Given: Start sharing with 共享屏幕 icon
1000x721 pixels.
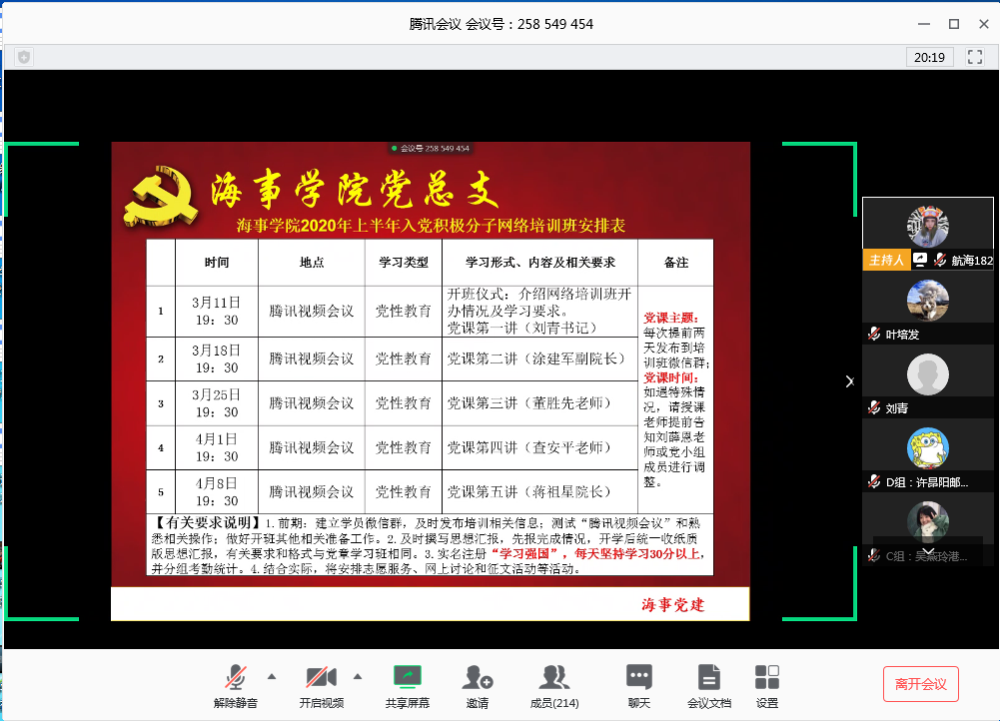Looking at the screenshot, I should coord(408,677).
